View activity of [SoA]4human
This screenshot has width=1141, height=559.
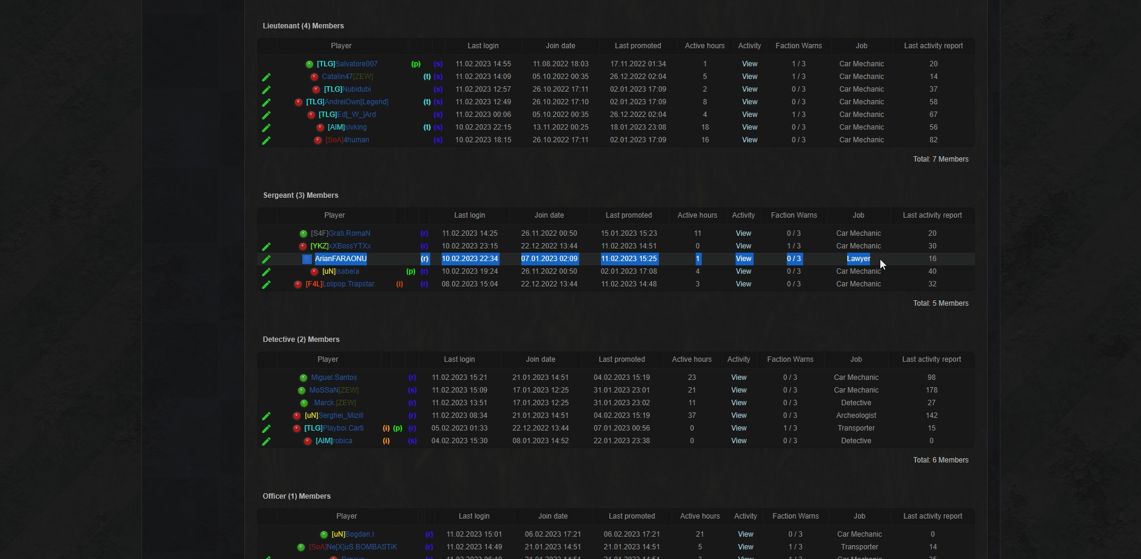click(x=749, y=140)
